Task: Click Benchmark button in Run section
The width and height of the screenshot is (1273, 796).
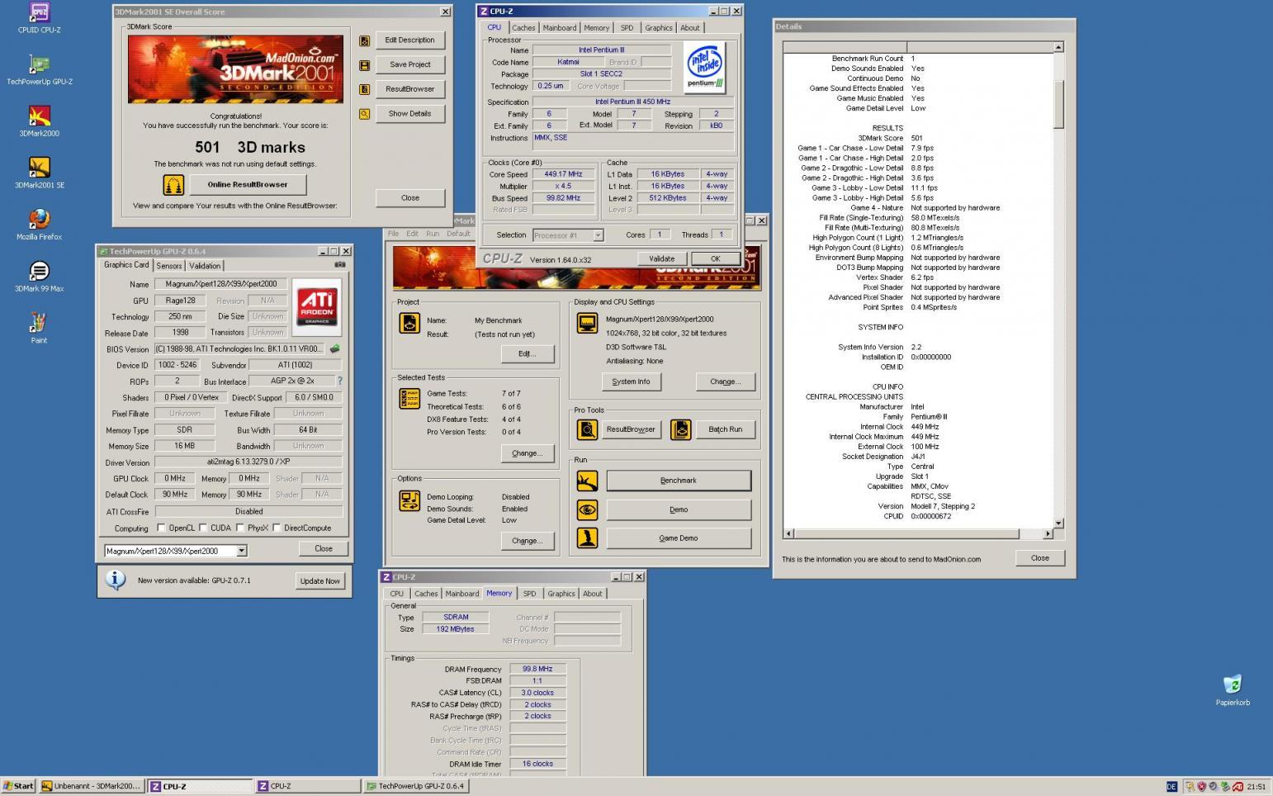Action: (679, 481)
